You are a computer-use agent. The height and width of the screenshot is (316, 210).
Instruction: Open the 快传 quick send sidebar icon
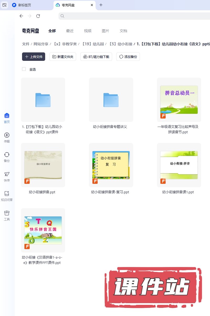pyautogui.click(x=7, y=174)
